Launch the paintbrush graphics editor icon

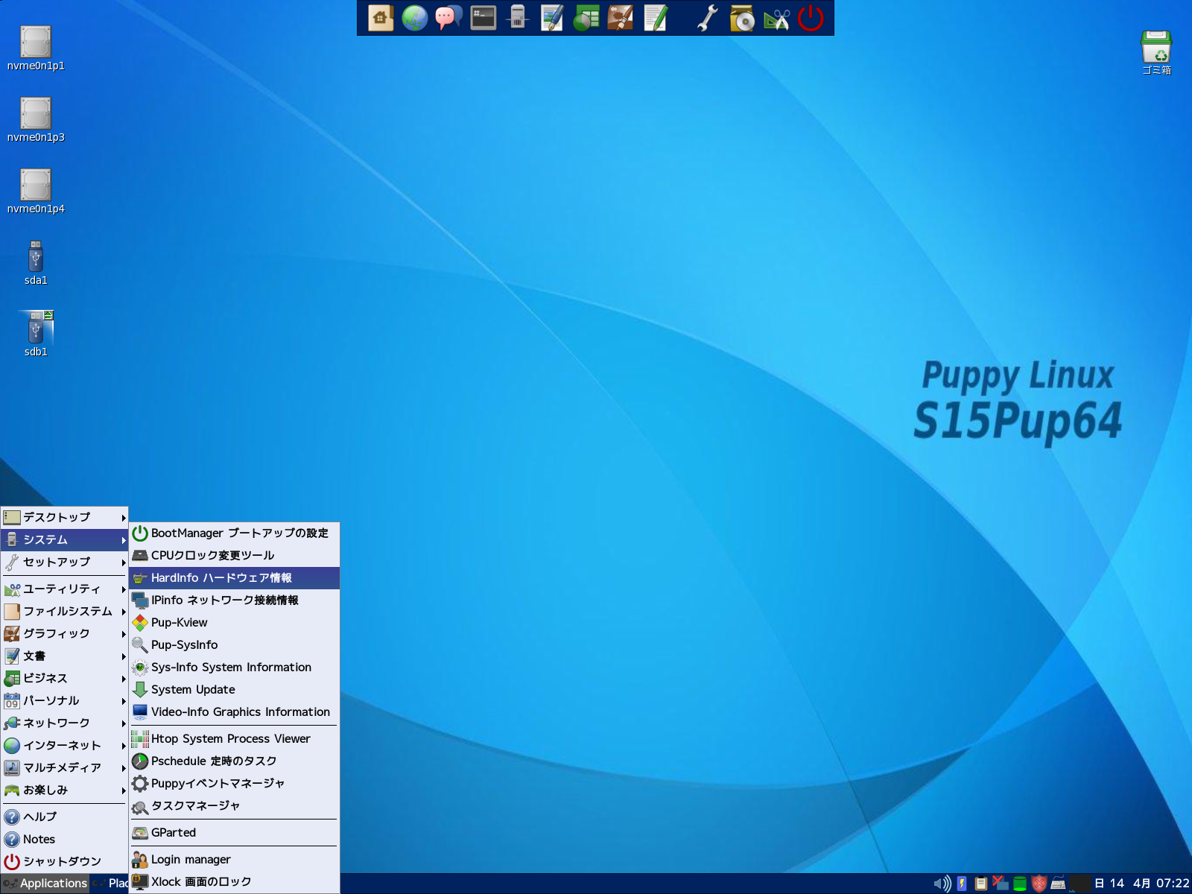click(620, 18)
